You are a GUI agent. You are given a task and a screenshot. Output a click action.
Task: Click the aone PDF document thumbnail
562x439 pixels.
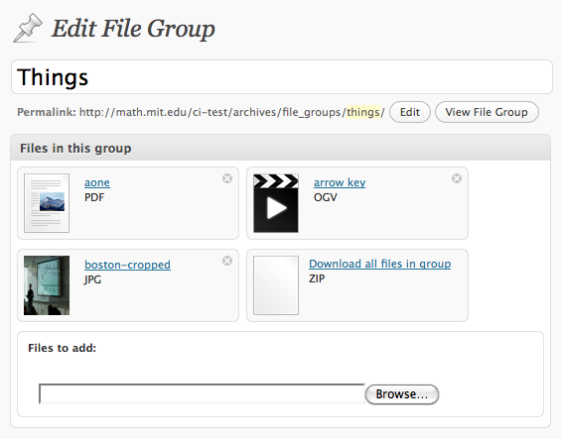tap(47, 203)
